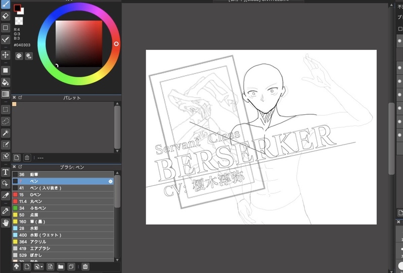Viewport: 403px width, 273px height.
Task: Delete the selected brush trash icon
Action: [85, 266]
